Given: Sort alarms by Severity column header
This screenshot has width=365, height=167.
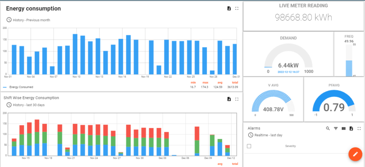Looking at the screenshot, I should tap(291, 146).
